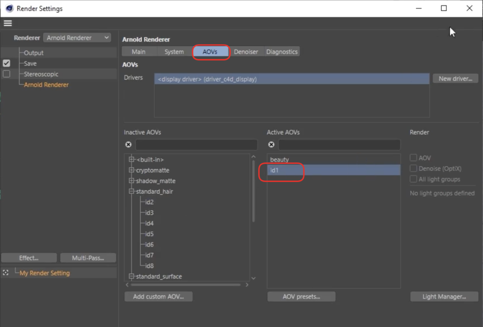
Task: Click the Inactive AOVs search field
Action: click(196, 144)
